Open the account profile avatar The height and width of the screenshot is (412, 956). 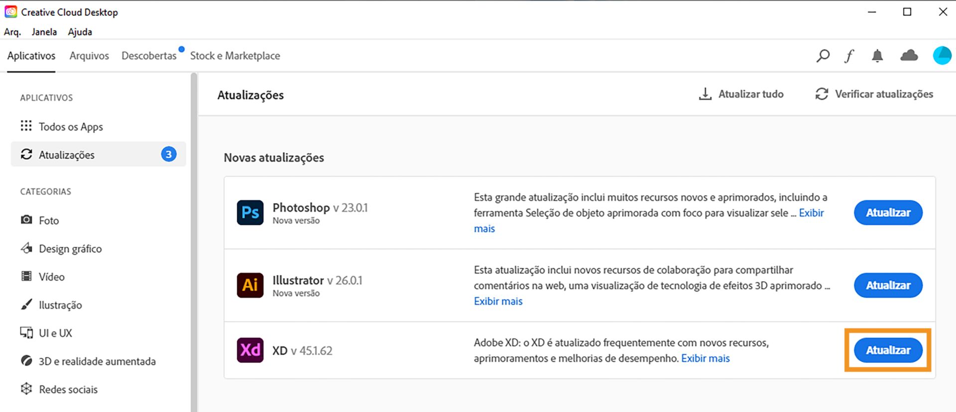[942, 56]
